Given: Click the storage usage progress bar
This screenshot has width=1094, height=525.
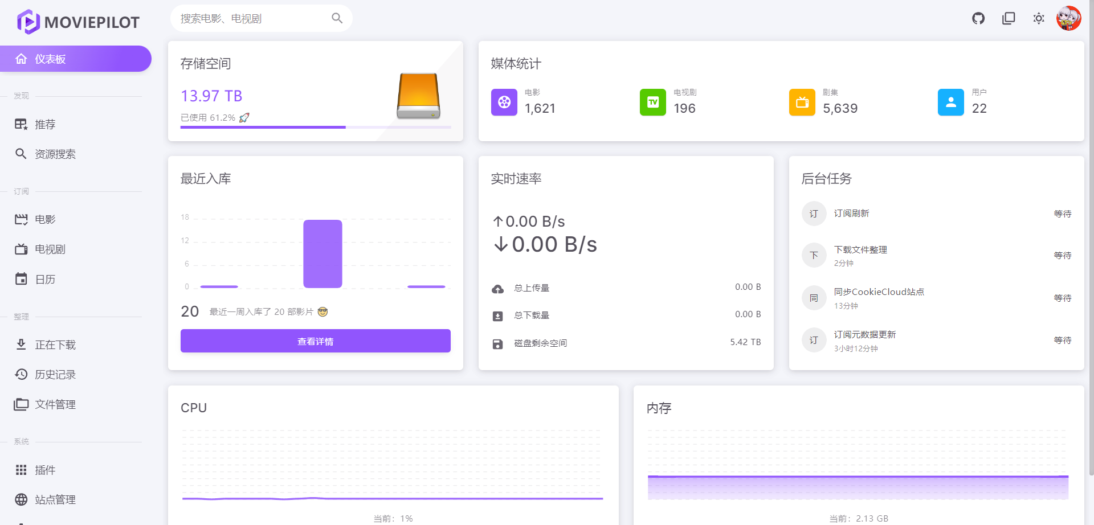Looking at the screenshot, I should point(315,127).
